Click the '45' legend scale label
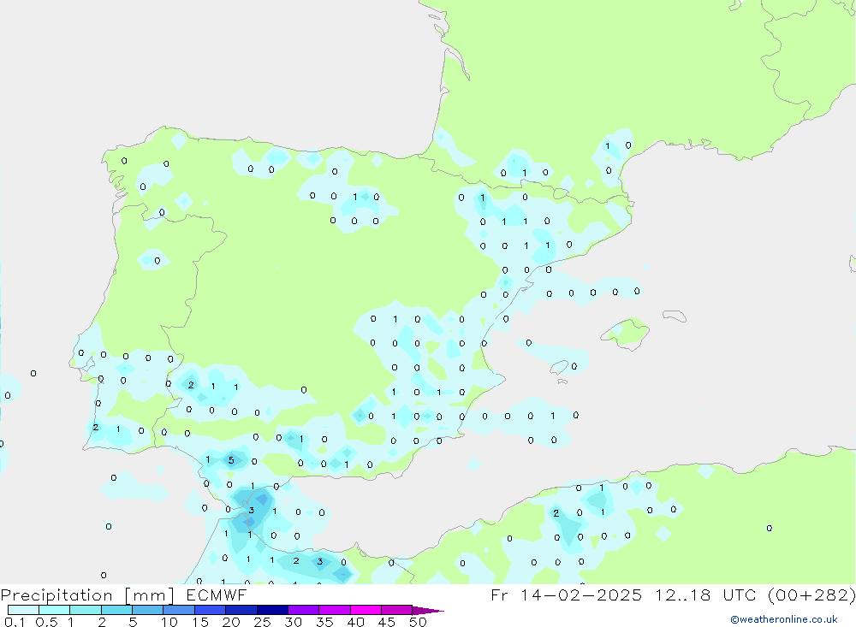The image size is (856, 627). (x=387, y=622)
